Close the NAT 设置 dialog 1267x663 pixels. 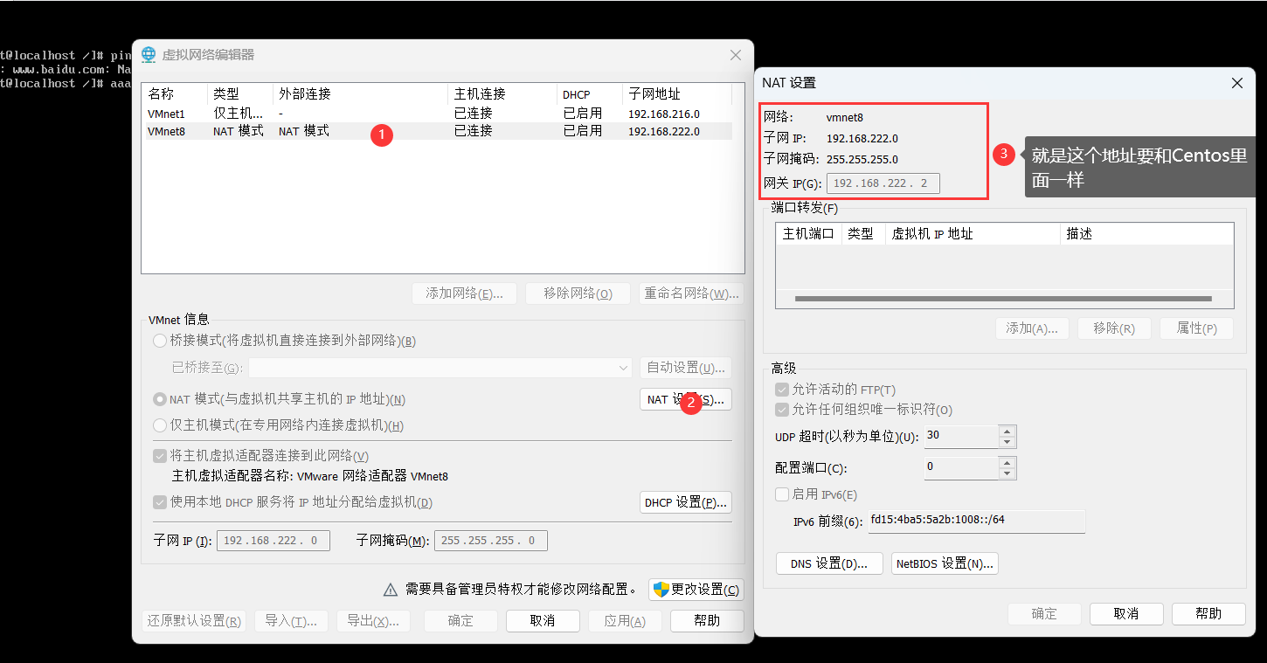point(1237,83)
